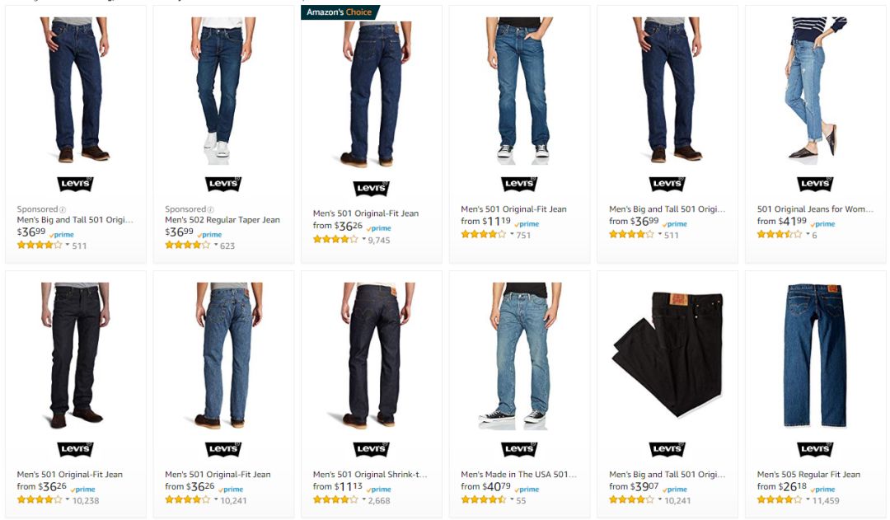
Task: Open Men's 502 Regular Taper Jean title link
Action: point(222,220)
